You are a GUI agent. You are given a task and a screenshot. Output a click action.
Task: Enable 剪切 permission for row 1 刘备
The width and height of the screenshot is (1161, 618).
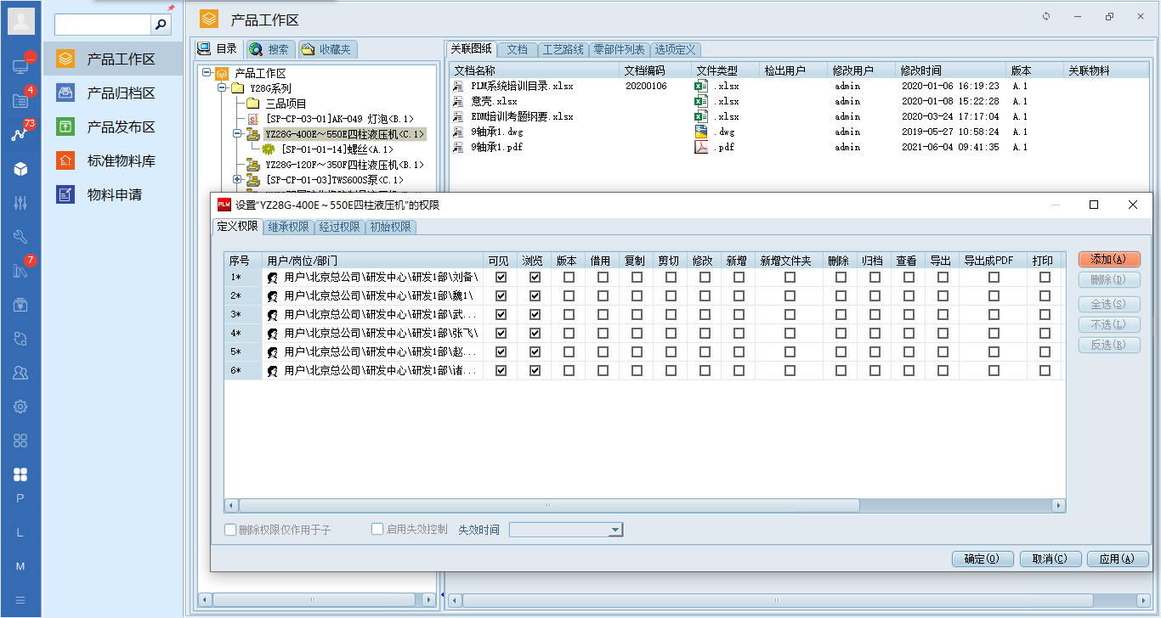coord(671,278)
